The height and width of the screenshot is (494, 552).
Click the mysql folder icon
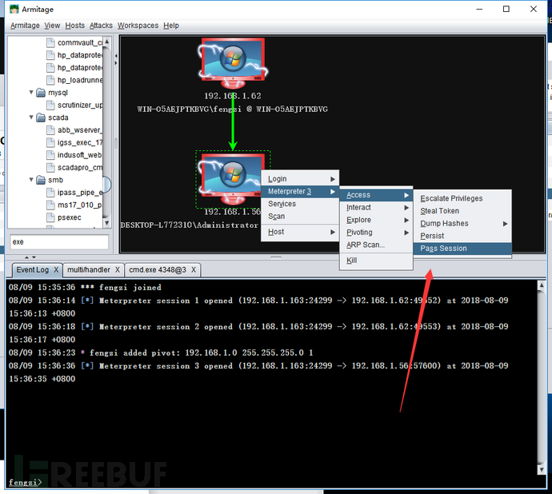(41, 93)
